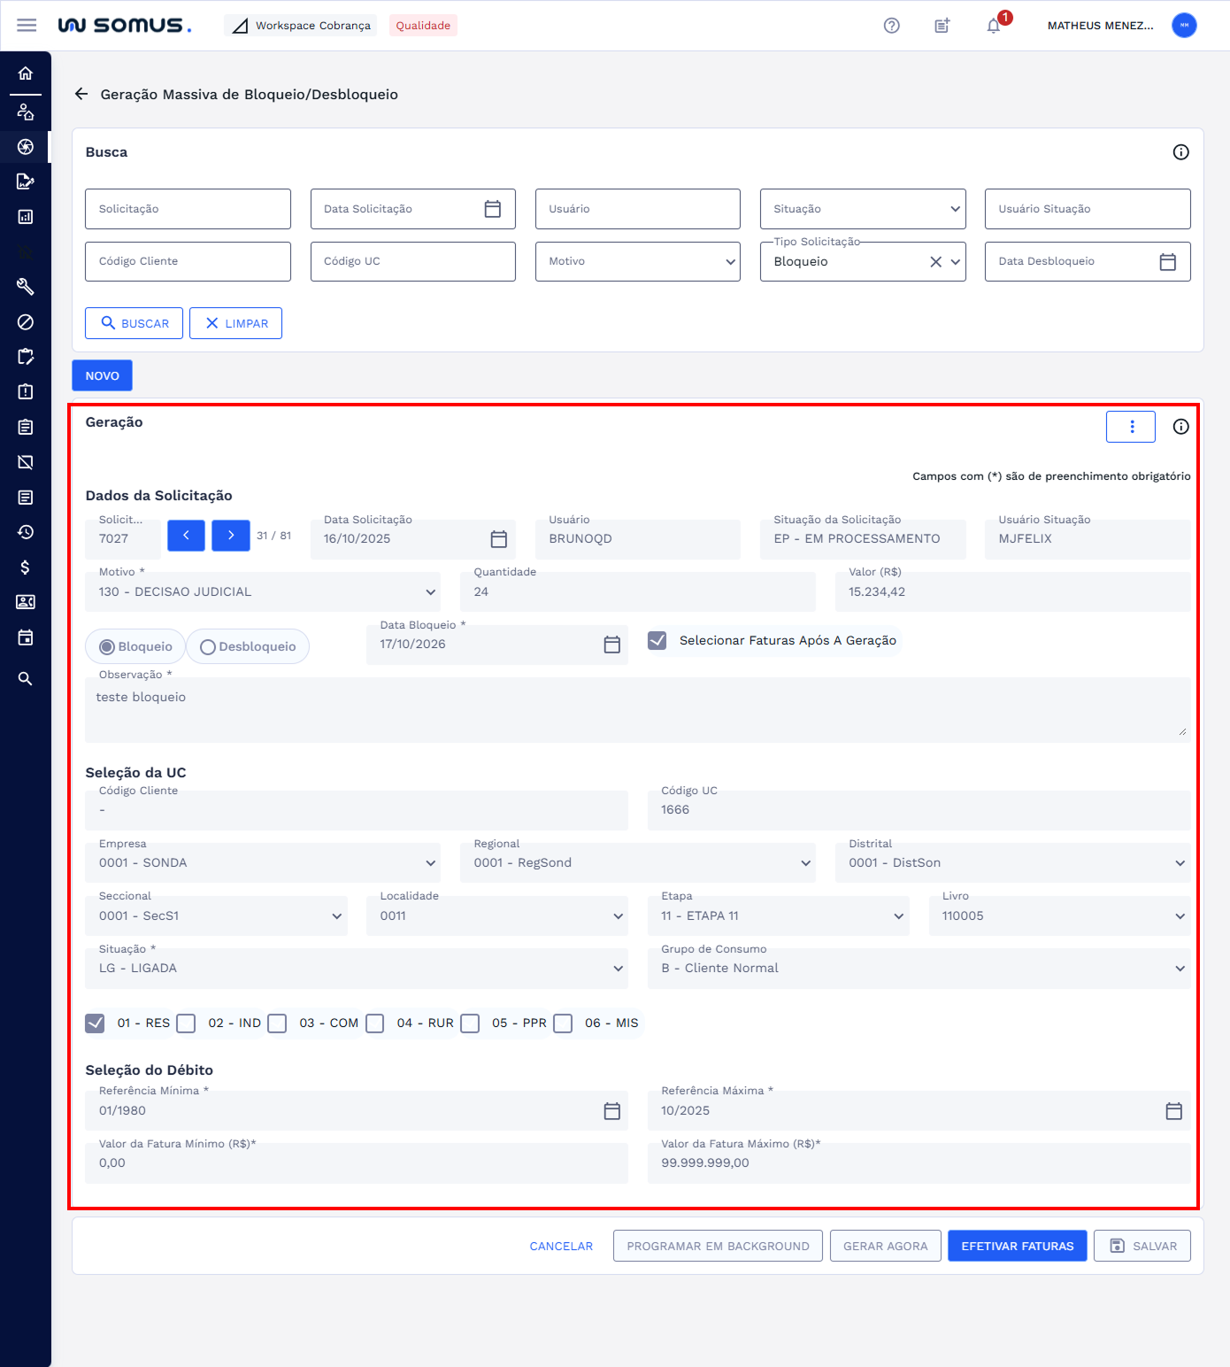
Task: Check the 03 - COM checkbox
Action: tap(277, 1023)
